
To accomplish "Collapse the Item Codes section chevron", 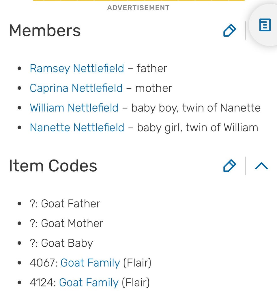I will [261, 166].
